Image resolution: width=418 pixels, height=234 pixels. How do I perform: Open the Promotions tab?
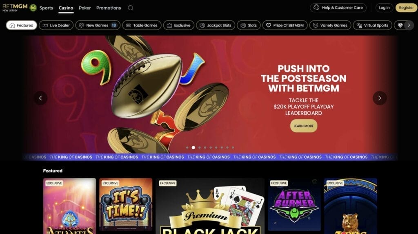click(109, 8)
